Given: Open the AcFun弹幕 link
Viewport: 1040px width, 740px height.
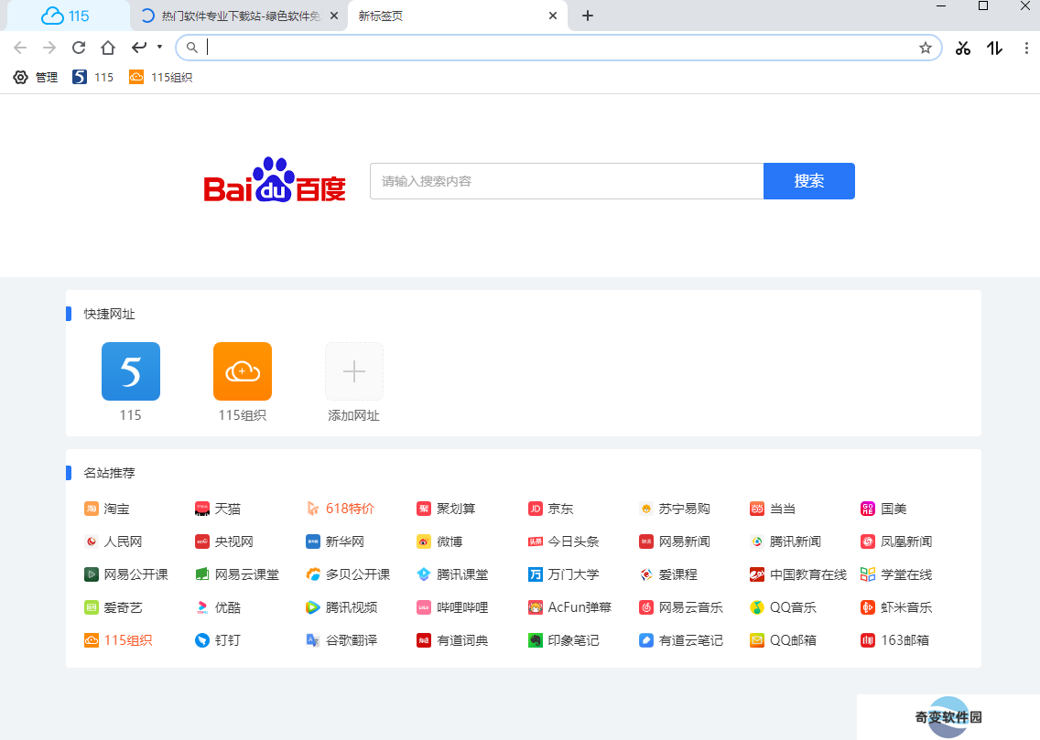Looking at the screenshot, I should (569, 607).
